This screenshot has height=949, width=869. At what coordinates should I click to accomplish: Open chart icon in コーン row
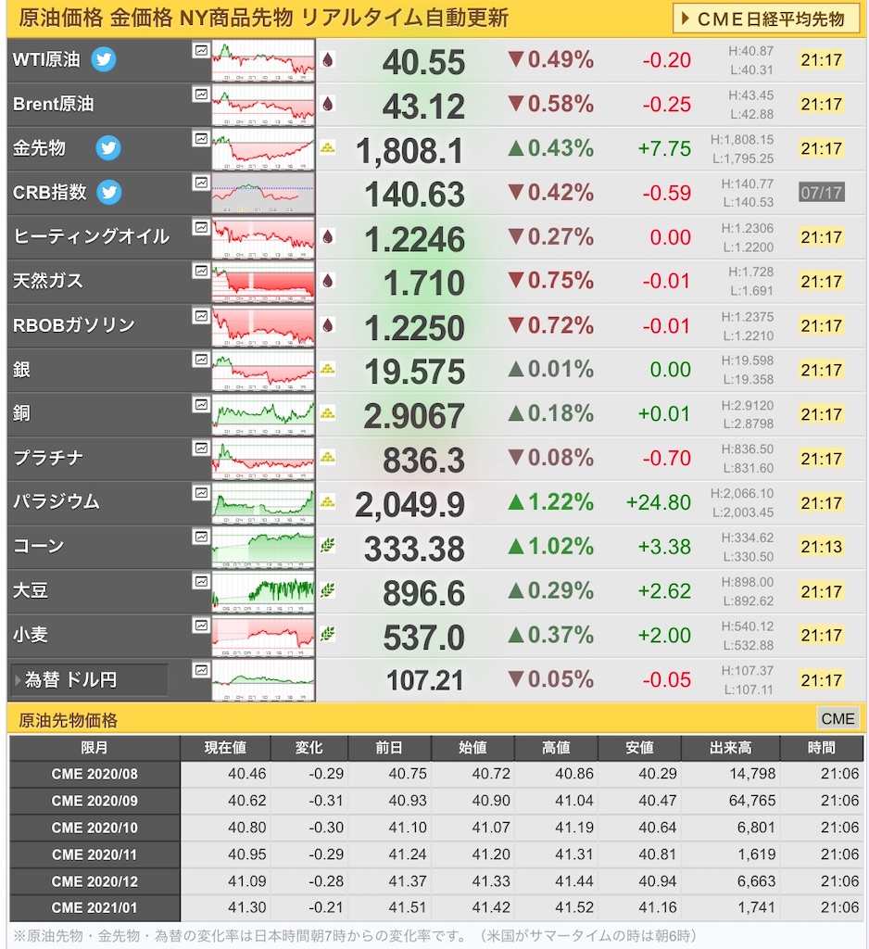(x=201, y=537)
